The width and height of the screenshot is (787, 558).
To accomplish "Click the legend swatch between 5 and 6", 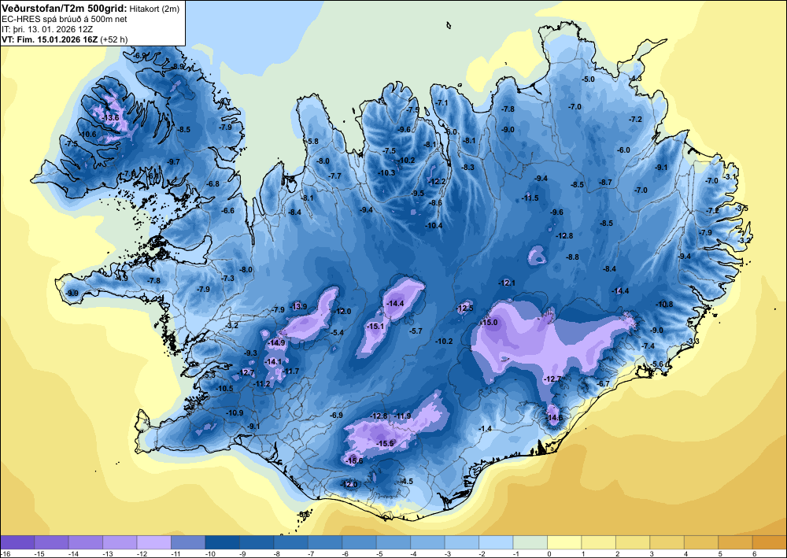I will click(735, 542).
